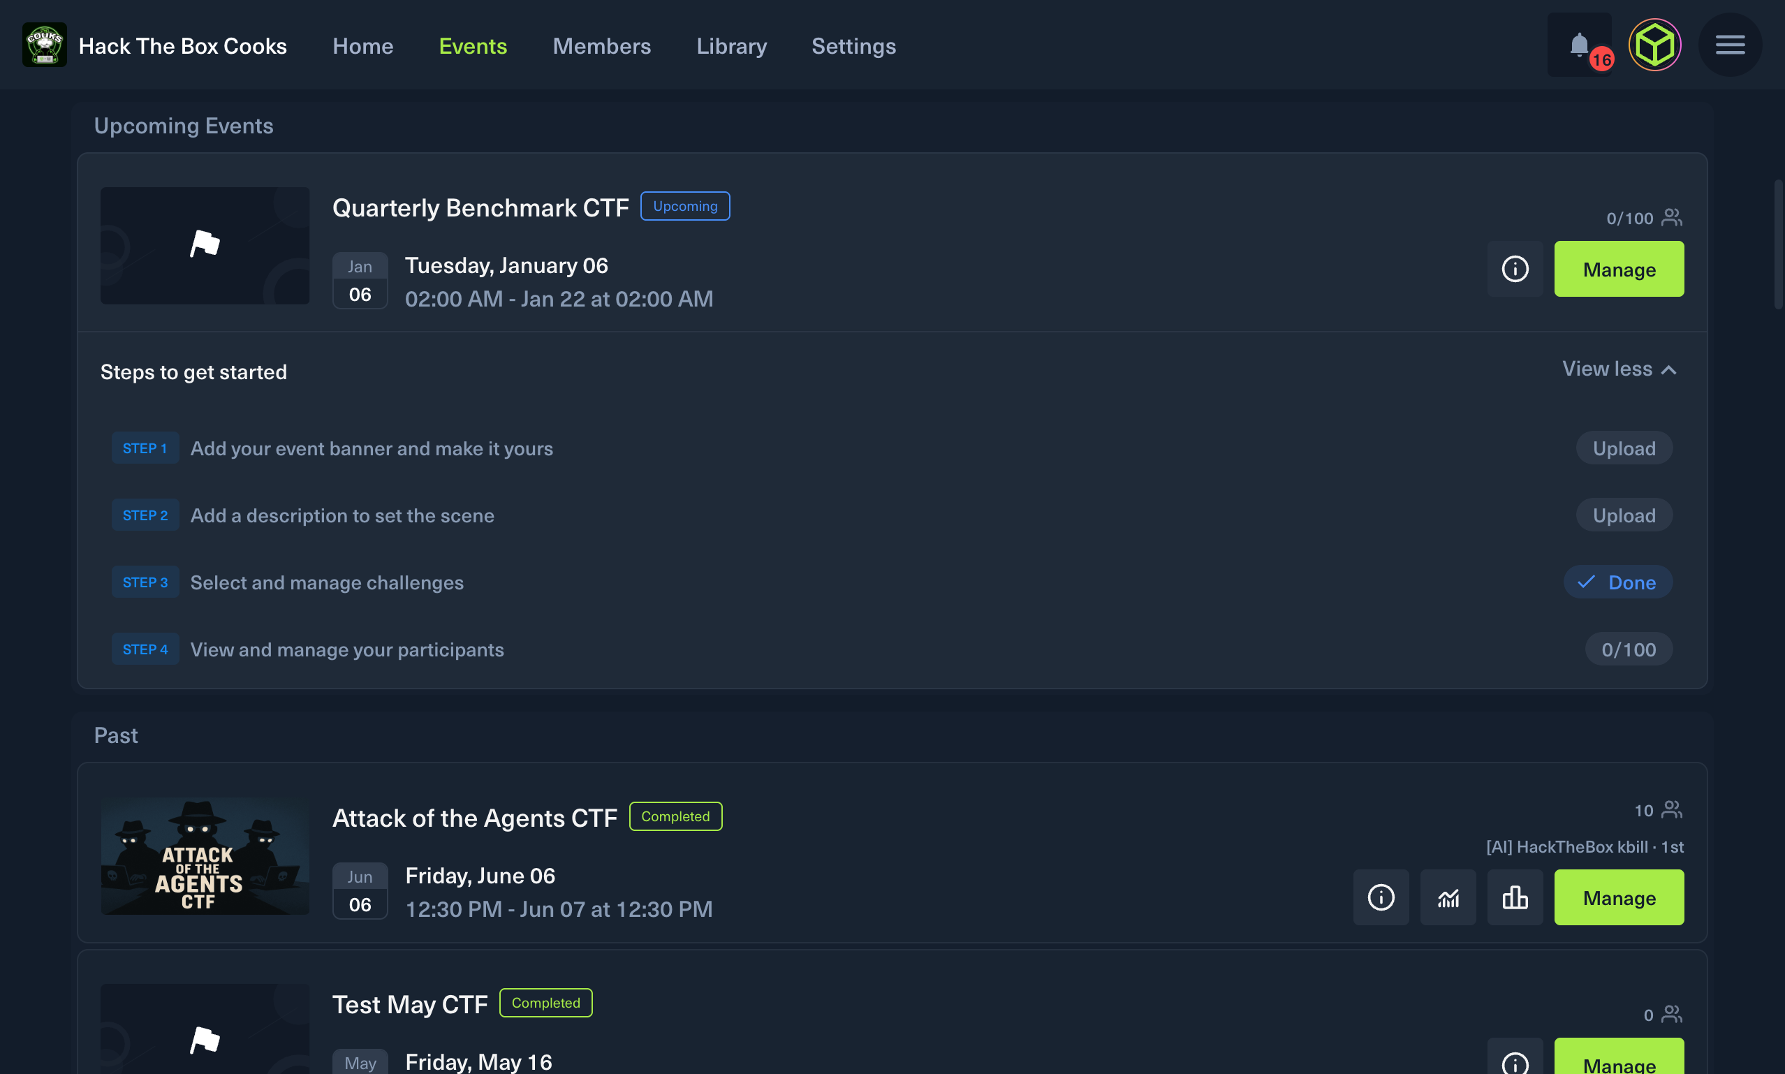Click the 'Friday, June 06' date text
This screenshot has height=1074, width=1785.
(x=480, y=876)
